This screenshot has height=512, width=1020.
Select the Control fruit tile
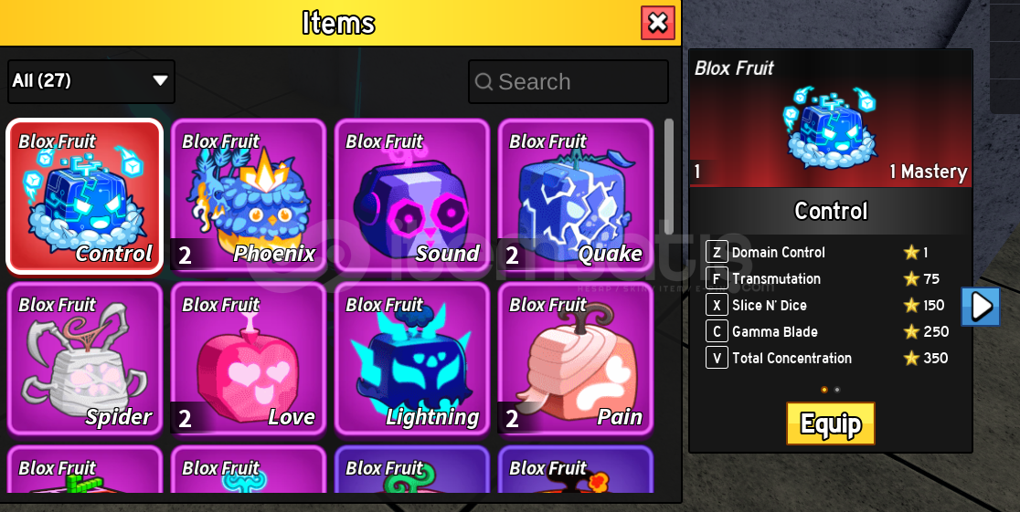pyautogui.click(x=85, y=195)
